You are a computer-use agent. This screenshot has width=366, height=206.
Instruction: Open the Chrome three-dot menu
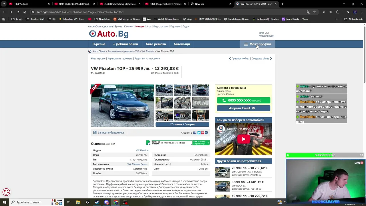point(361,12)
